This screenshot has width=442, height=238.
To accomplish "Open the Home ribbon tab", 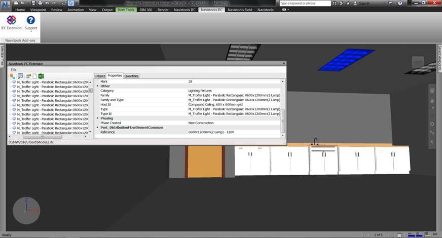I will [x=20, y=10].
